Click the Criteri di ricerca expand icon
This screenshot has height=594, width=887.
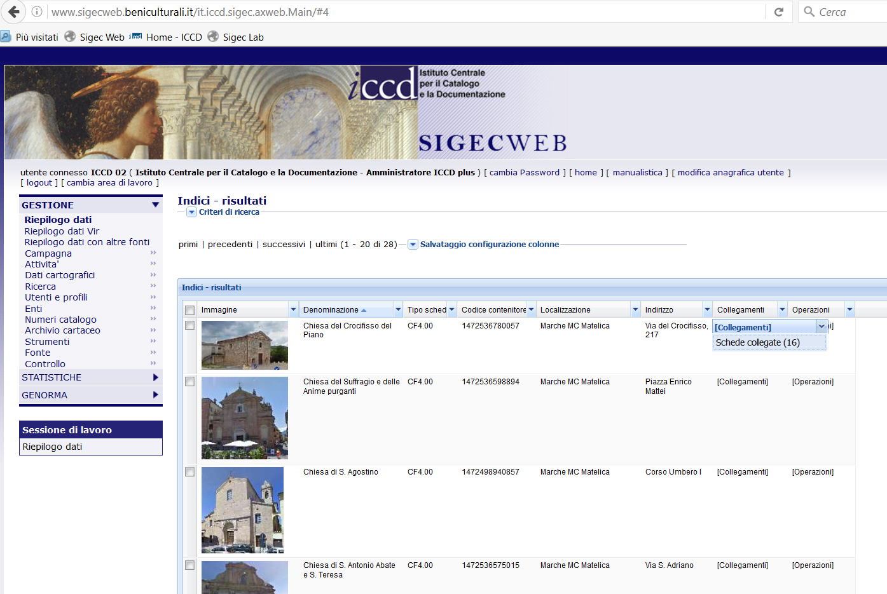pyautogui.click(x=191, y=212)
